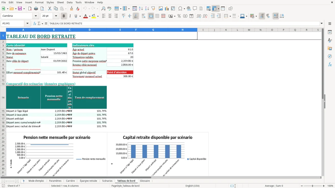The image size is (335, 188).
Task: Click the PageStyle_Tableau de bord status field
Action: pyautogui.click(x=125, y=186)
